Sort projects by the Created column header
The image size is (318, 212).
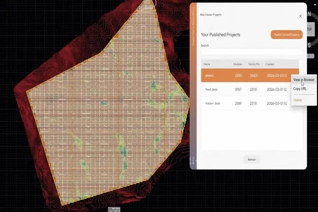[x=270, y=64]
